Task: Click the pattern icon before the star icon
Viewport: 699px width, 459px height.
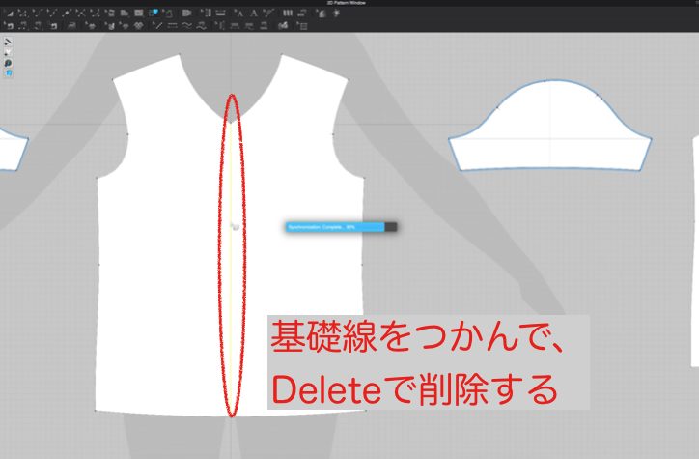Action: (x=321, y=14)
